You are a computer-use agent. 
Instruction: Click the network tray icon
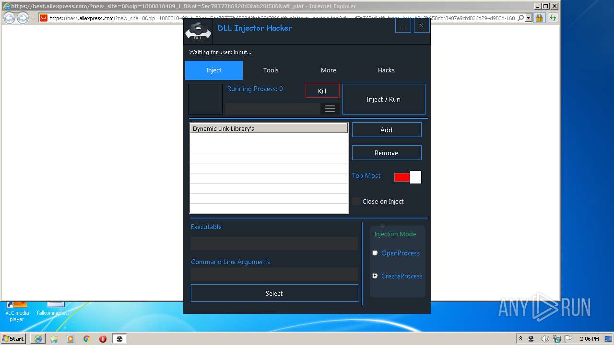(x=556, y=339)
